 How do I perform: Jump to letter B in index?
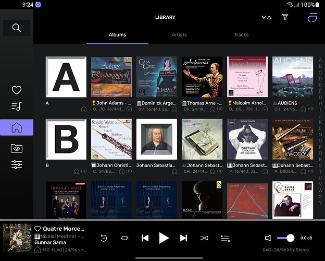(x=320, y=66)
